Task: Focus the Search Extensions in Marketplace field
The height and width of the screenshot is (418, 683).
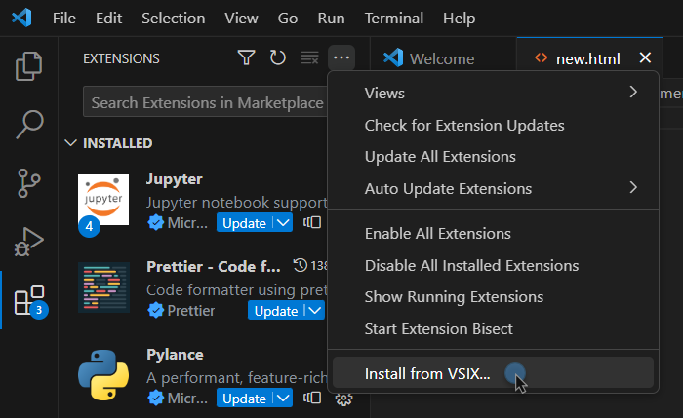Action: click(205, 102)
